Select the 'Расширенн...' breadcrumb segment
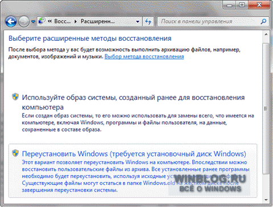 (98, 22)
